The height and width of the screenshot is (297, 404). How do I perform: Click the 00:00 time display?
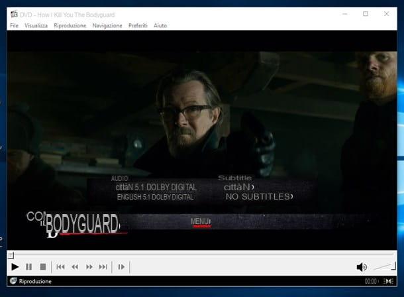click(x=370, y=281)
